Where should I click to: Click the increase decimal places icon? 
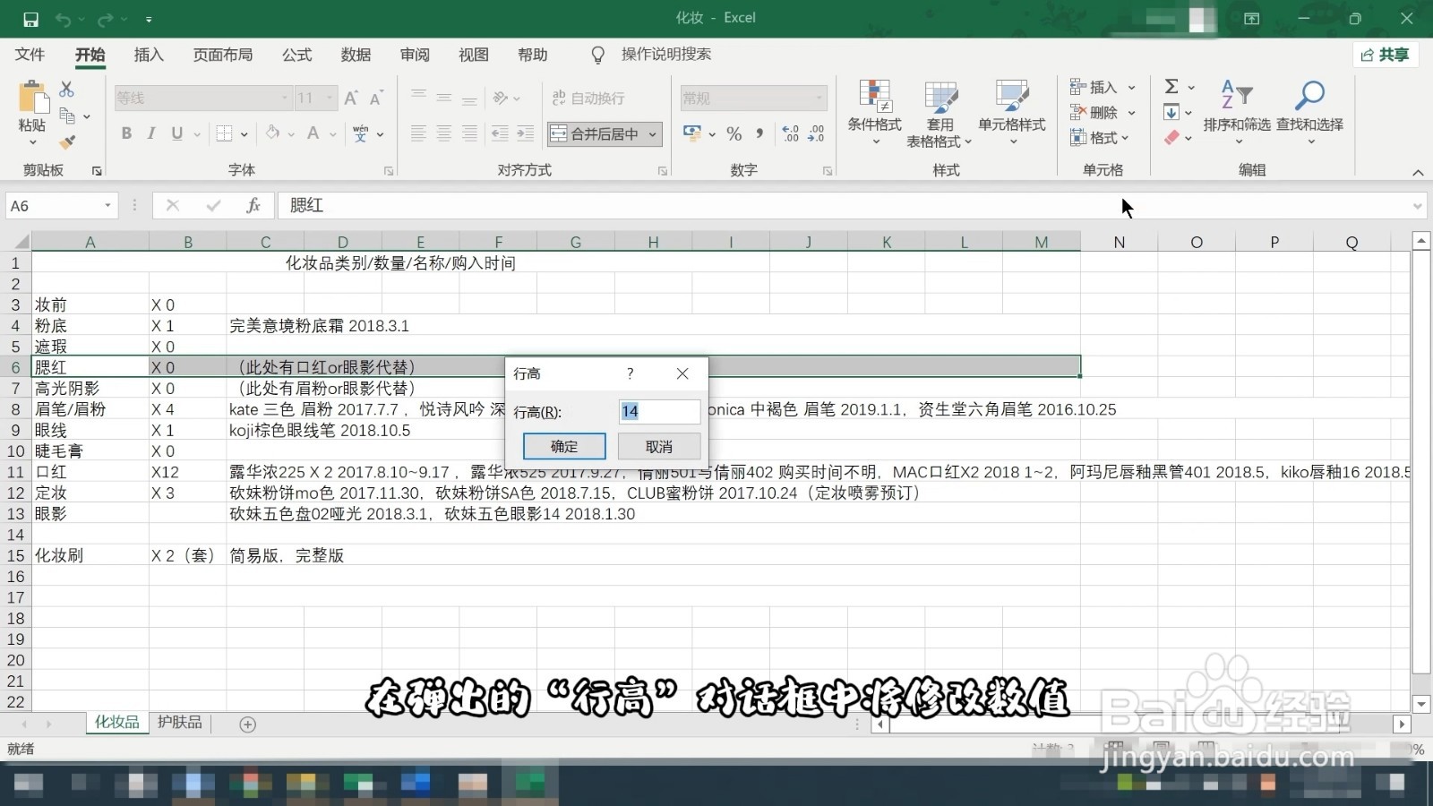pyautogui.click(x=789, y=133)
